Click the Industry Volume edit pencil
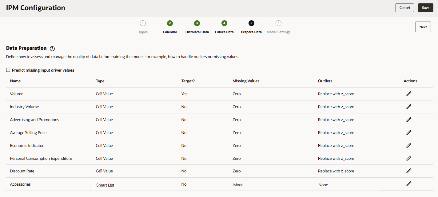Viewport: 438px width, 197px height. tap(408, 107)
